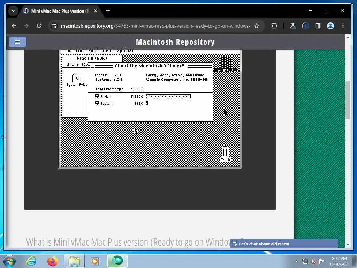Launch Internet Explorer from the taskbar
This screenshot has height=268, width=357.
[31, 261]
